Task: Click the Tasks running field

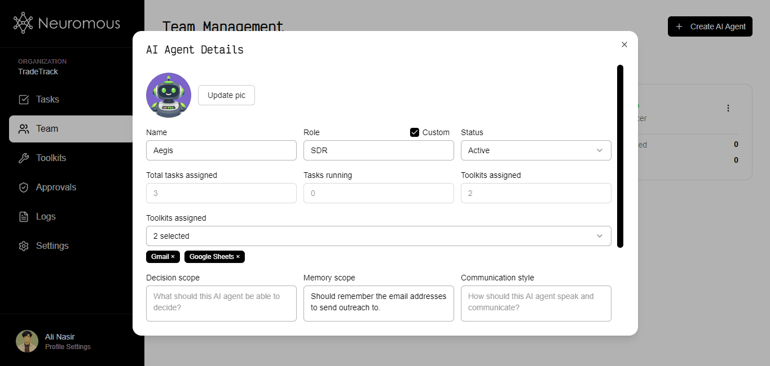Action: (x=379, y=193)
